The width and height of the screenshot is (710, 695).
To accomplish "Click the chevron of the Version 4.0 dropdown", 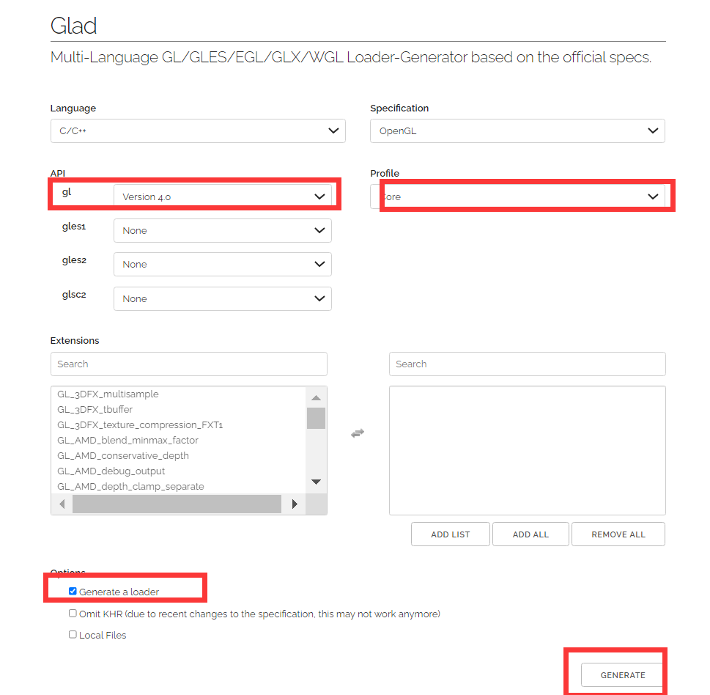I will pos(319,196).
